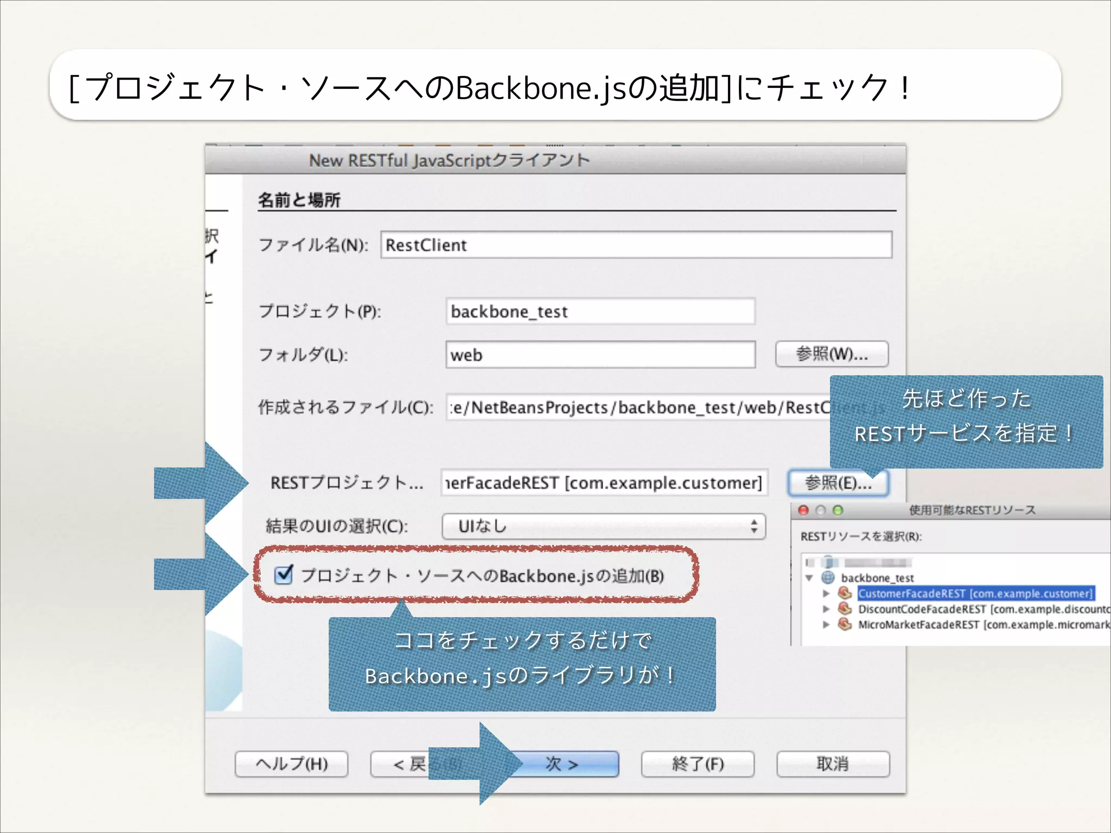Select DiscountCodeFacadeREST resource row
Viewport: 1111px width, 833px height.
click(x=984, y=609)
